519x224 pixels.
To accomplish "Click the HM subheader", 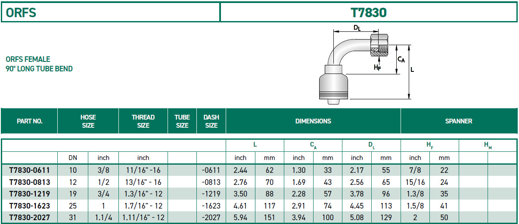I will click(x=488, y=145).
